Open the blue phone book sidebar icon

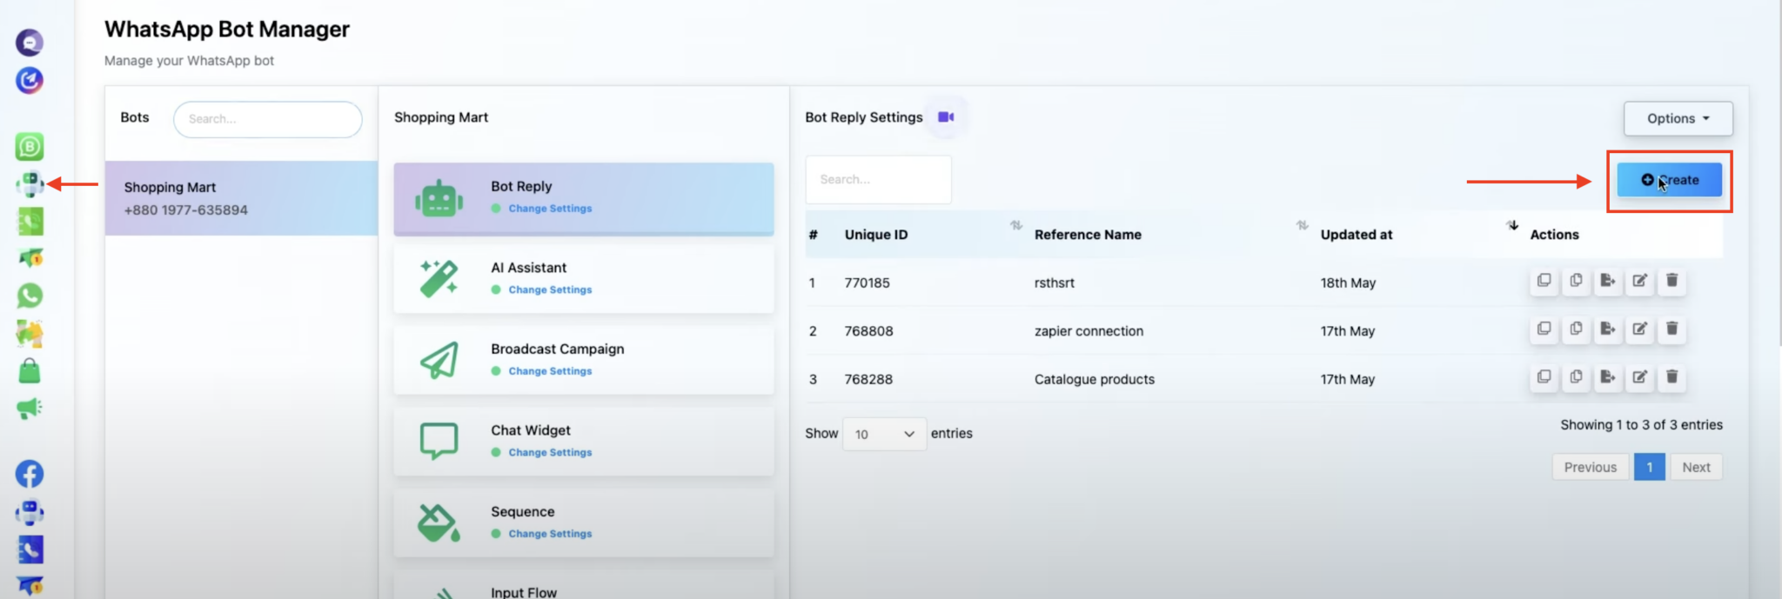click(30, 549)
